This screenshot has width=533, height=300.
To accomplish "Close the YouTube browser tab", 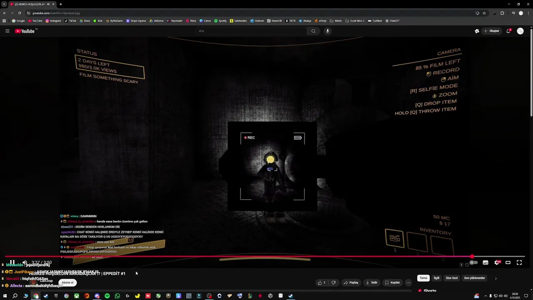I will pos(53,4).
